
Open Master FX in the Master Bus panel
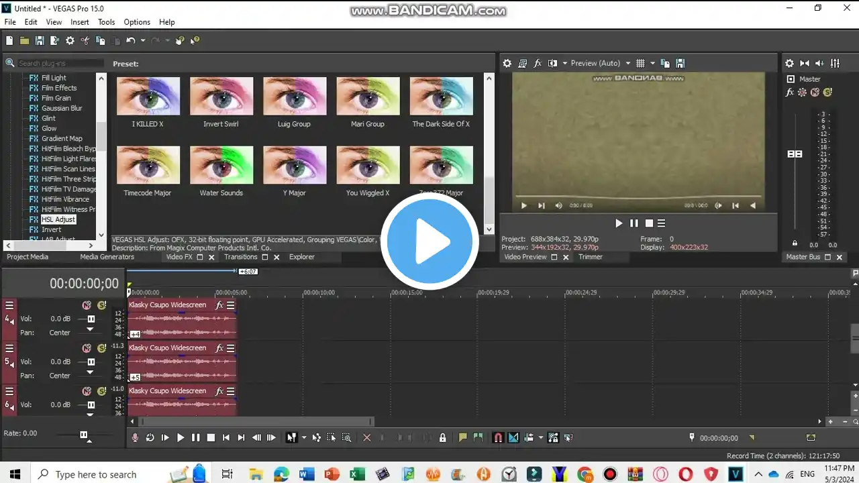[x=790, y=92]
